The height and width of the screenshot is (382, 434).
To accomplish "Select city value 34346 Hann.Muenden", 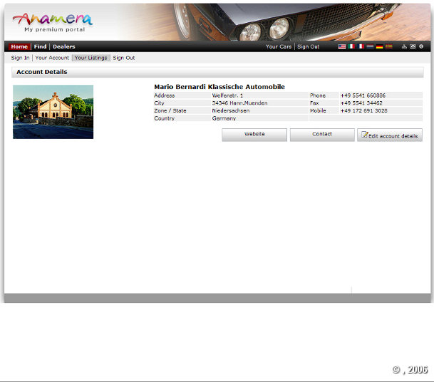I will click(x=239, y=103).
